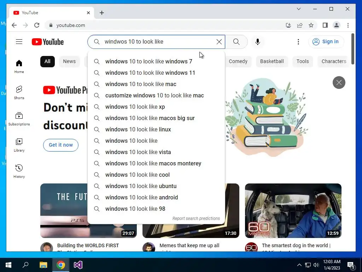The image size is (362, 272).
Task: Dismiss the YouTube Premium promo banner
Action: pos(339,82)
